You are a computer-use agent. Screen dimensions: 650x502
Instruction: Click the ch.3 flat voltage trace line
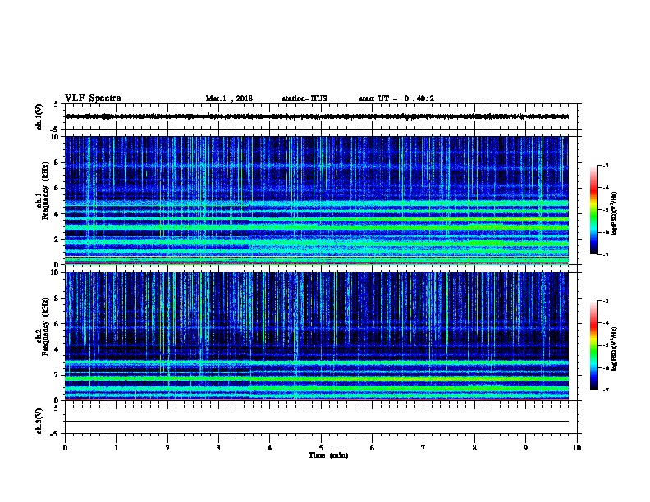[317, 422]
